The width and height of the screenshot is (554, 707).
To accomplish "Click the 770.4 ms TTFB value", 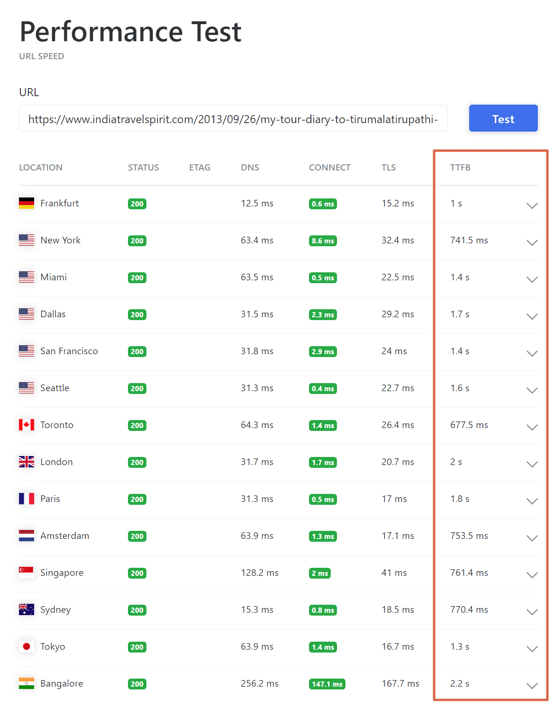I will click(469, 609).
